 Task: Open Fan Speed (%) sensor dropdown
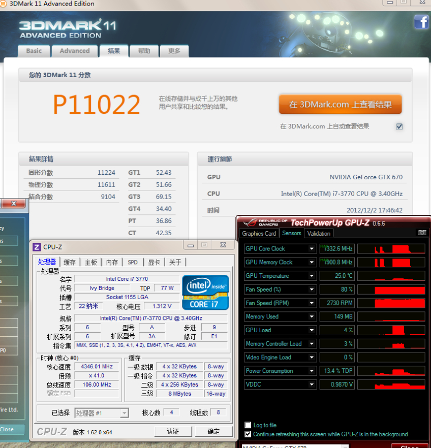point(312,290)
